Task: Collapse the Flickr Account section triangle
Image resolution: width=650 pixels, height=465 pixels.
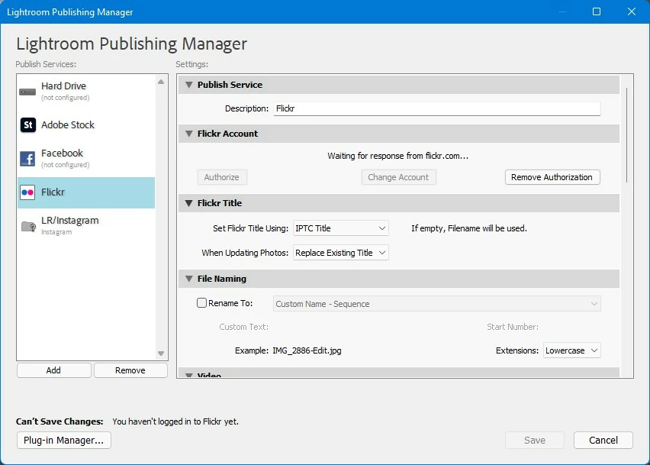Action: 189,134
